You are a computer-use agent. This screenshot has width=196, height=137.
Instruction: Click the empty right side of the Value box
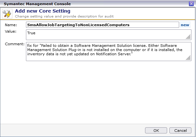tap(130, 34)
